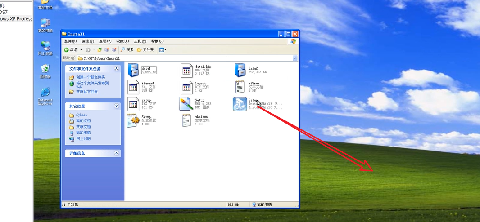
Task: Go to Sybase folder in 其它位置
Action: pyautogui.click(x=82, y=115)
